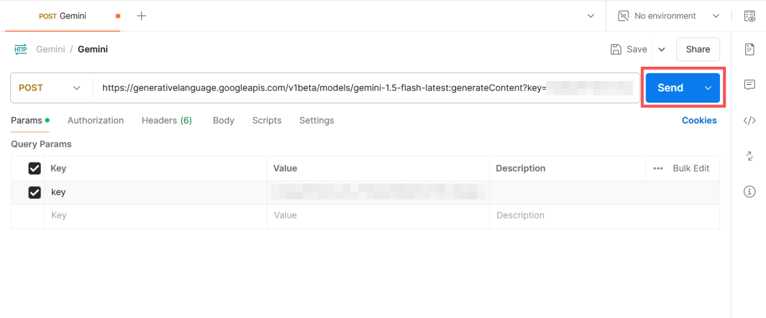Select the POST Gemini request tab
The image size is (766, 318).
(x=63, y=16)
